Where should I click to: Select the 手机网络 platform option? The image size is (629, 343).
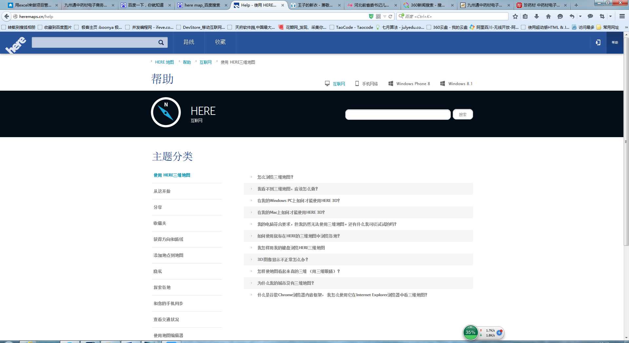pos(367,84)
